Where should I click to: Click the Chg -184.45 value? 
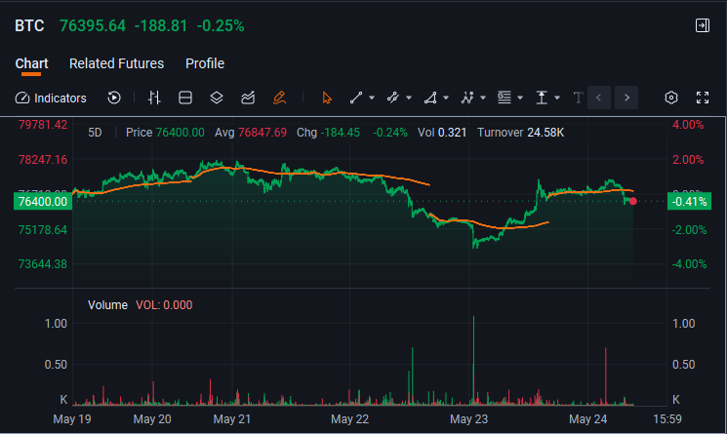pyautogui.click(x=328, y=133)
